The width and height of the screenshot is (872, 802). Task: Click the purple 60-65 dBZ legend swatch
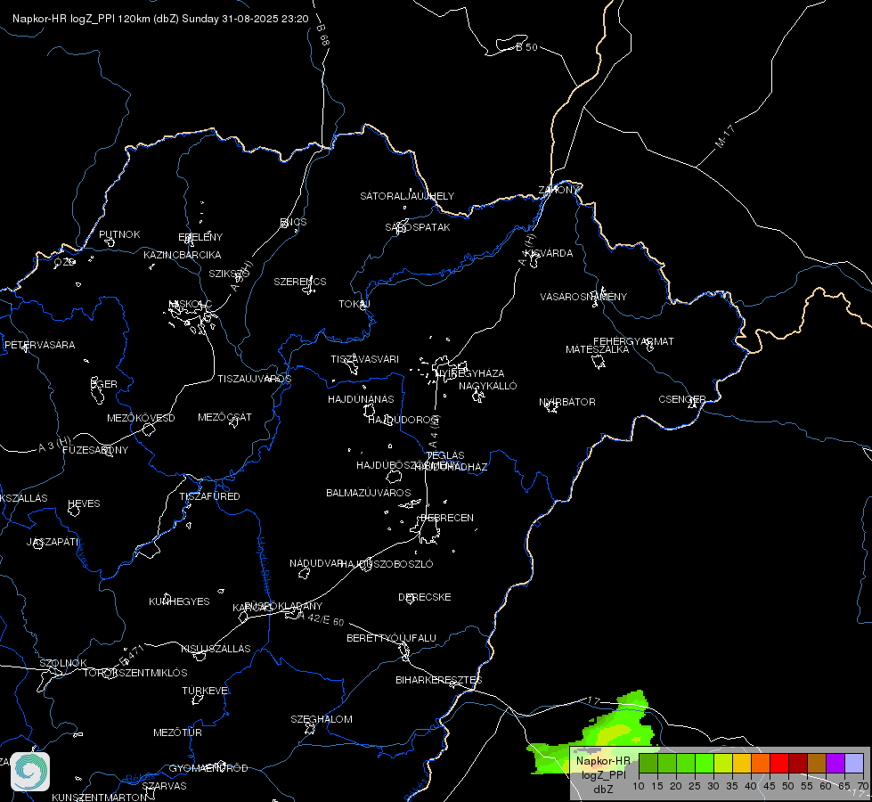coord(835,763)
